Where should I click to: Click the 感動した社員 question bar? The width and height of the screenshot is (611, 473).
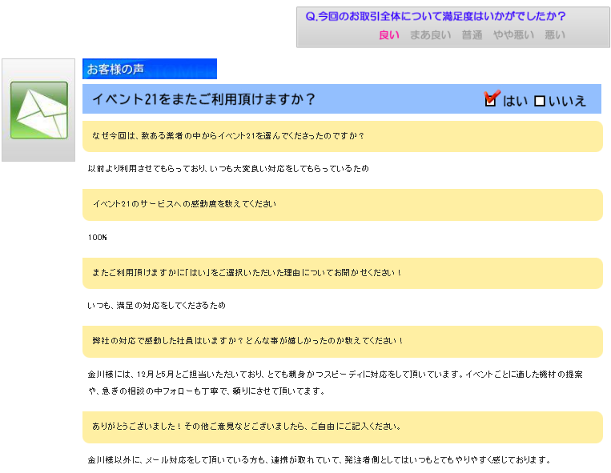[x=342, y=341]
